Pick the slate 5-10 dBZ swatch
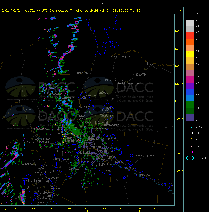 190,117
